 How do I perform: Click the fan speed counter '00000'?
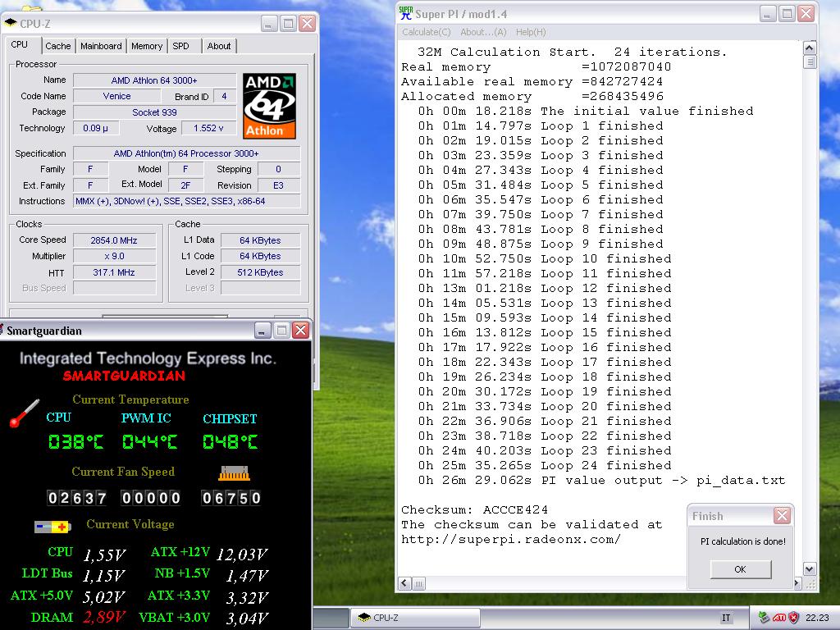coord(151,498)
